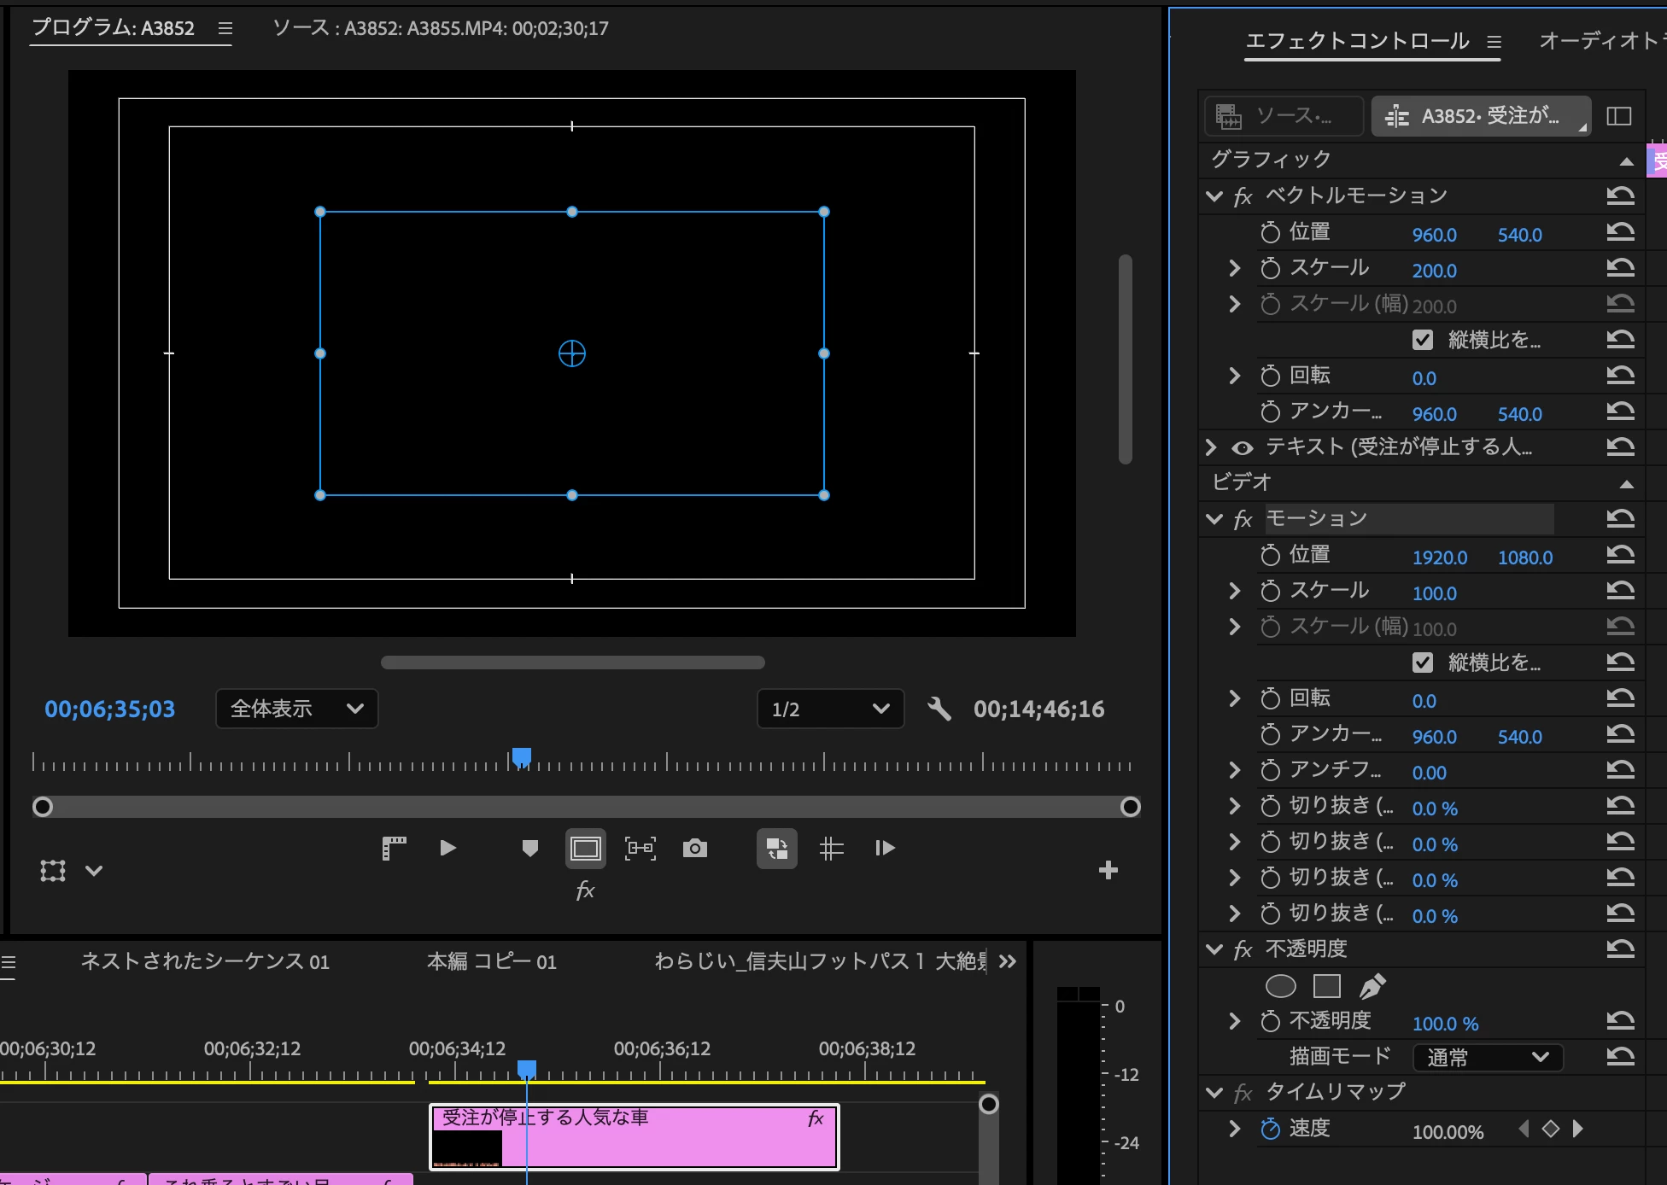Click the ソース clip button in Effect Controls

1283,116
